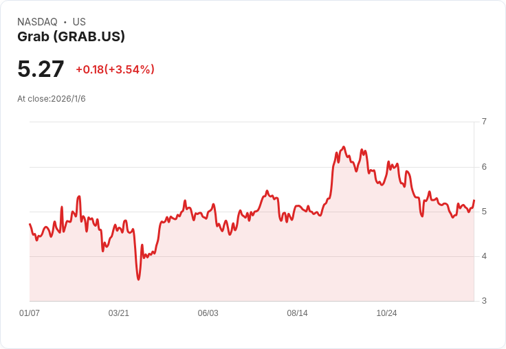
Task: Click the 3 value on the price axis
Action: point(484,301)
